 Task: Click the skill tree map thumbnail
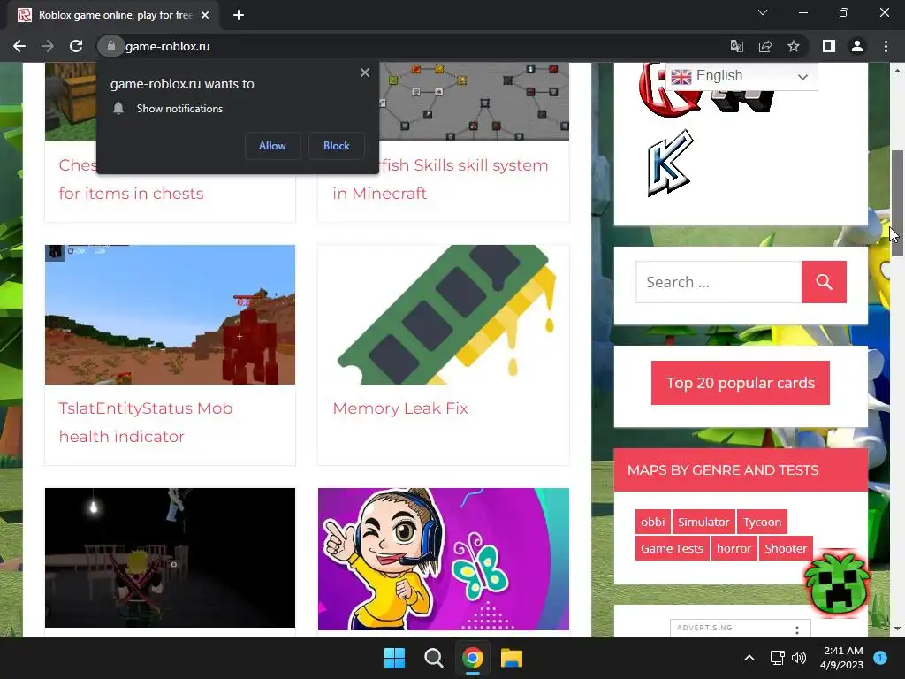(x=474, y=101)
